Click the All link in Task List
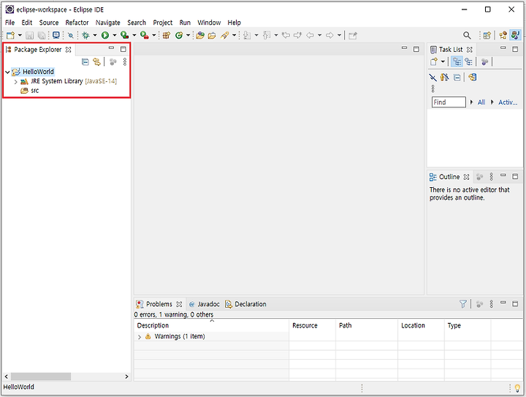Image resolution: width=526 pixels, height=397 pixels. pyautogui.click(x=481, y=102)
